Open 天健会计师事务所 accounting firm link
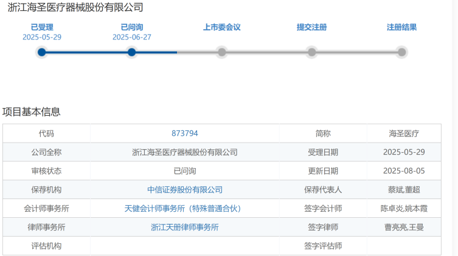The height and width of the screenshot is (256, 458). point(183,209)
